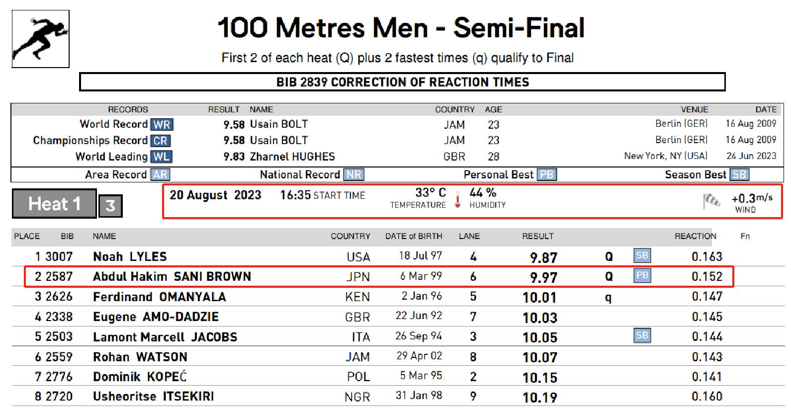The height and width of the screenshot is (411, 791).
Task: Click the CR championships record badge
Action: point(161,141)
